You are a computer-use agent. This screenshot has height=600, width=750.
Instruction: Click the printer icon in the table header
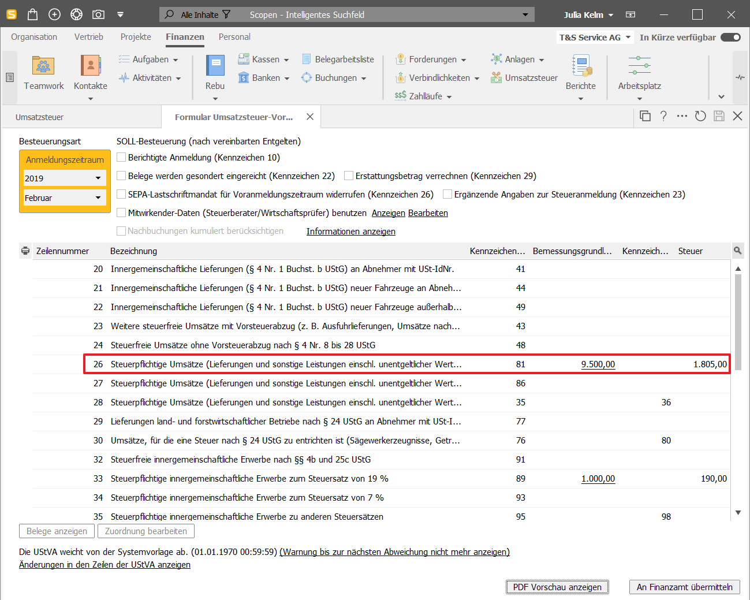(x=25, y=251)
